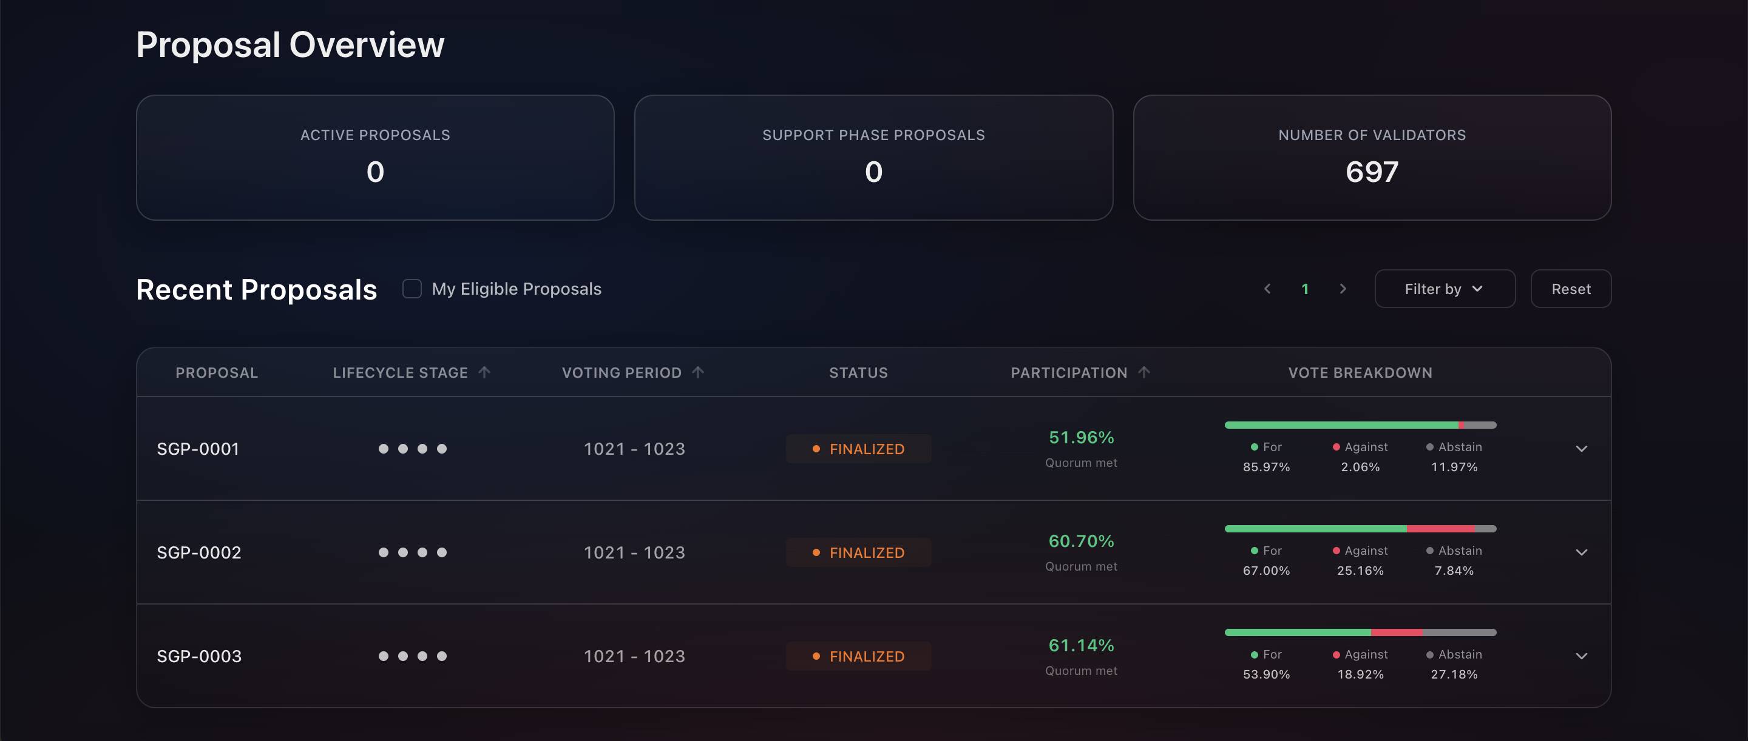The width and height of the screenshot is (1748, 741).
Task: Click SGP-0001 vote breakdown bar
Action: (1360, 425)
